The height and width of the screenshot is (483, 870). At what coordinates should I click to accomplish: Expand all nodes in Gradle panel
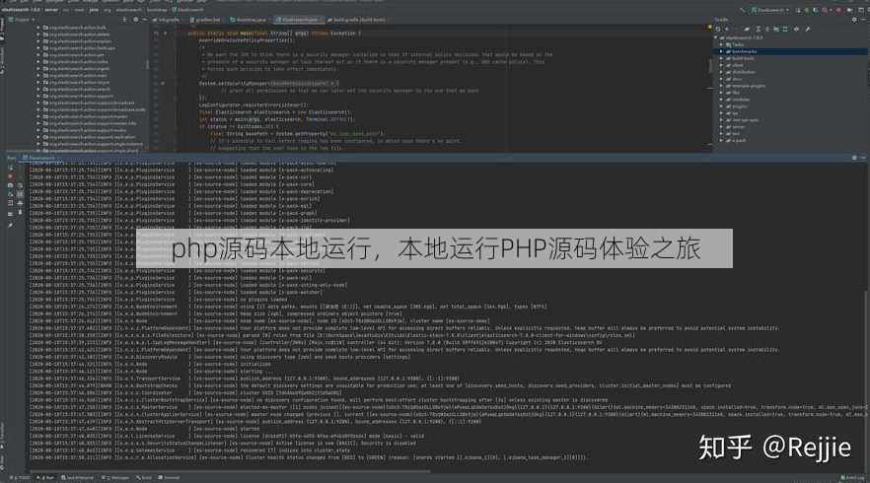(759, 29)
